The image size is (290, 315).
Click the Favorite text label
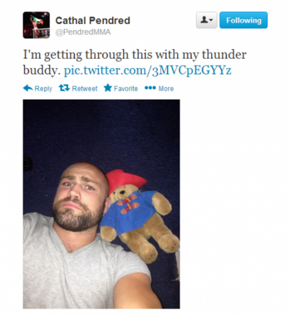126,88
